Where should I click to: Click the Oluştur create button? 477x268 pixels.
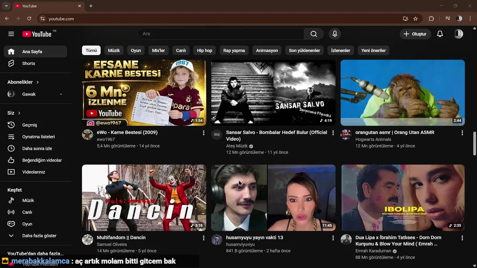coord(416,34)
